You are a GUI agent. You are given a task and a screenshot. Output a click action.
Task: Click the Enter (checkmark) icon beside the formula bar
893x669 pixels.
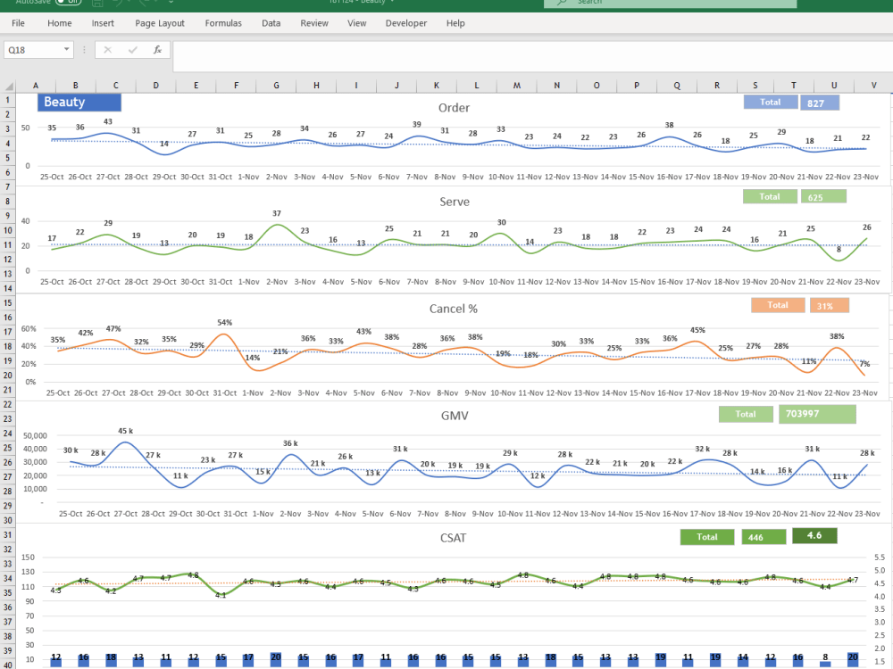(x=132, y=49)
